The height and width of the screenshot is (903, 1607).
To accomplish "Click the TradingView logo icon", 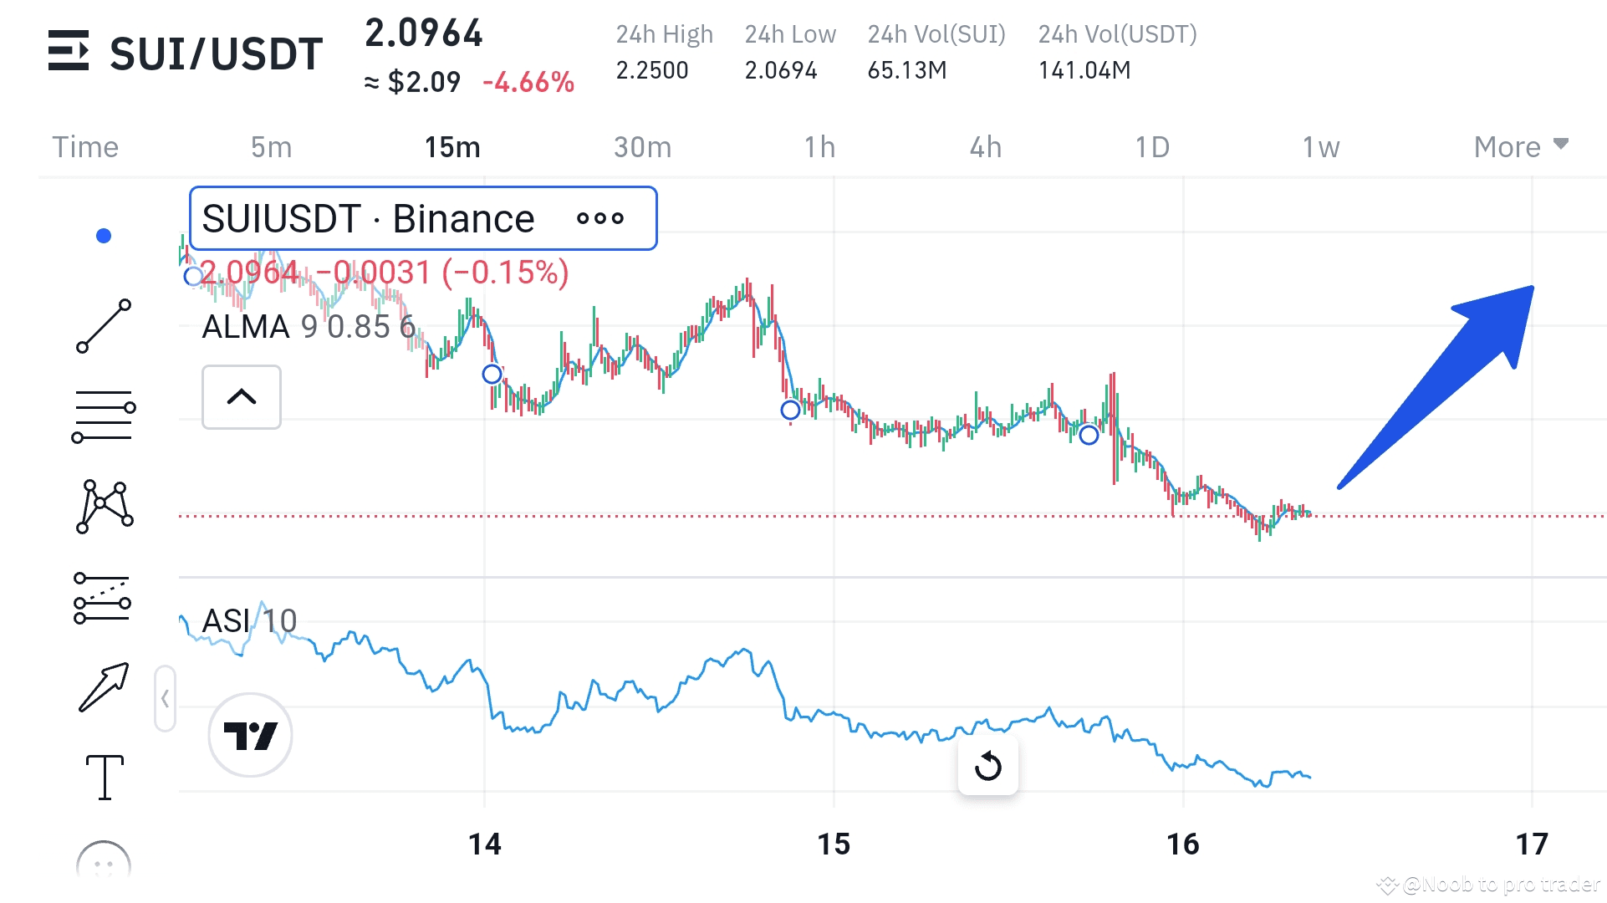I will tap(250, 735).
